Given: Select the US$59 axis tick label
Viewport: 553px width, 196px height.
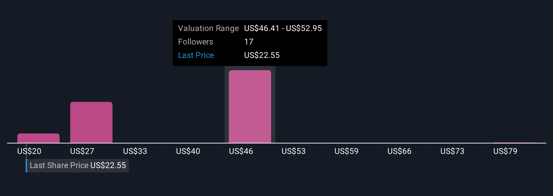Looking at the screenshot, I should coord(347,151).
